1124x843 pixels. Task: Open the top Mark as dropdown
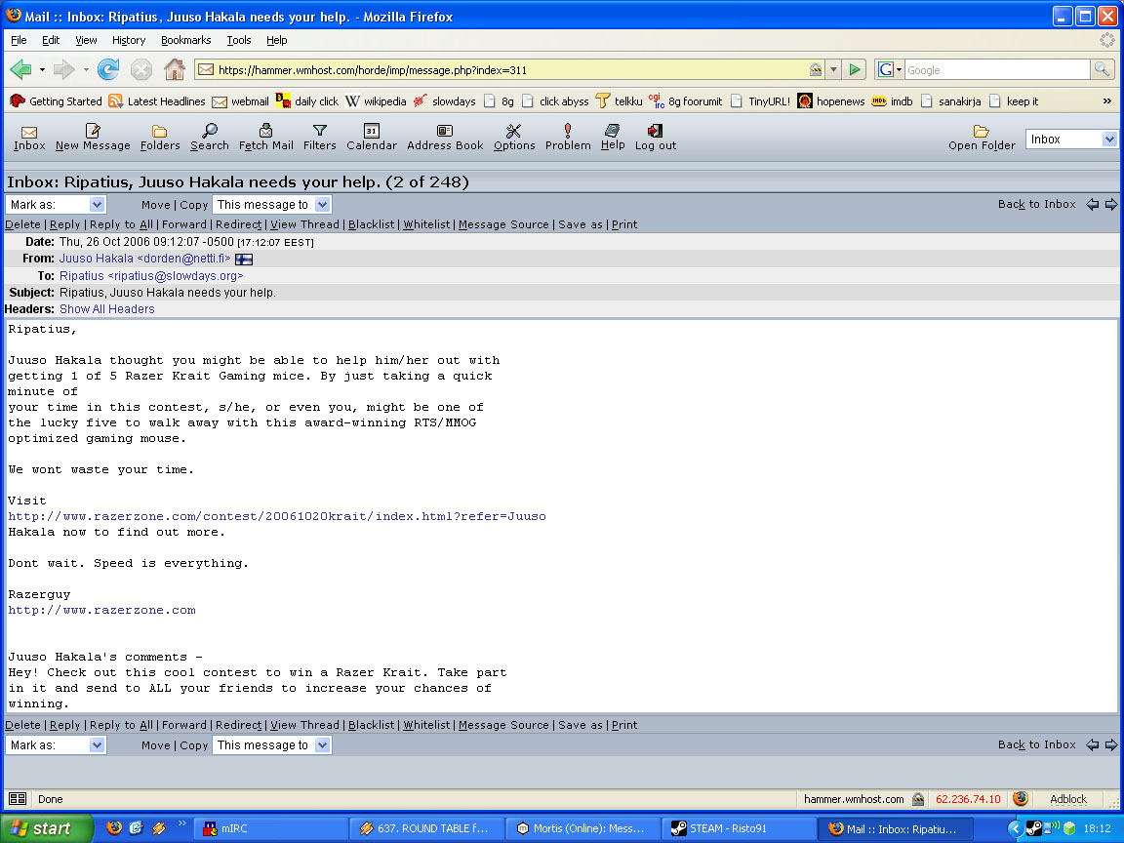pyautogui.click(x=56, y=204)
